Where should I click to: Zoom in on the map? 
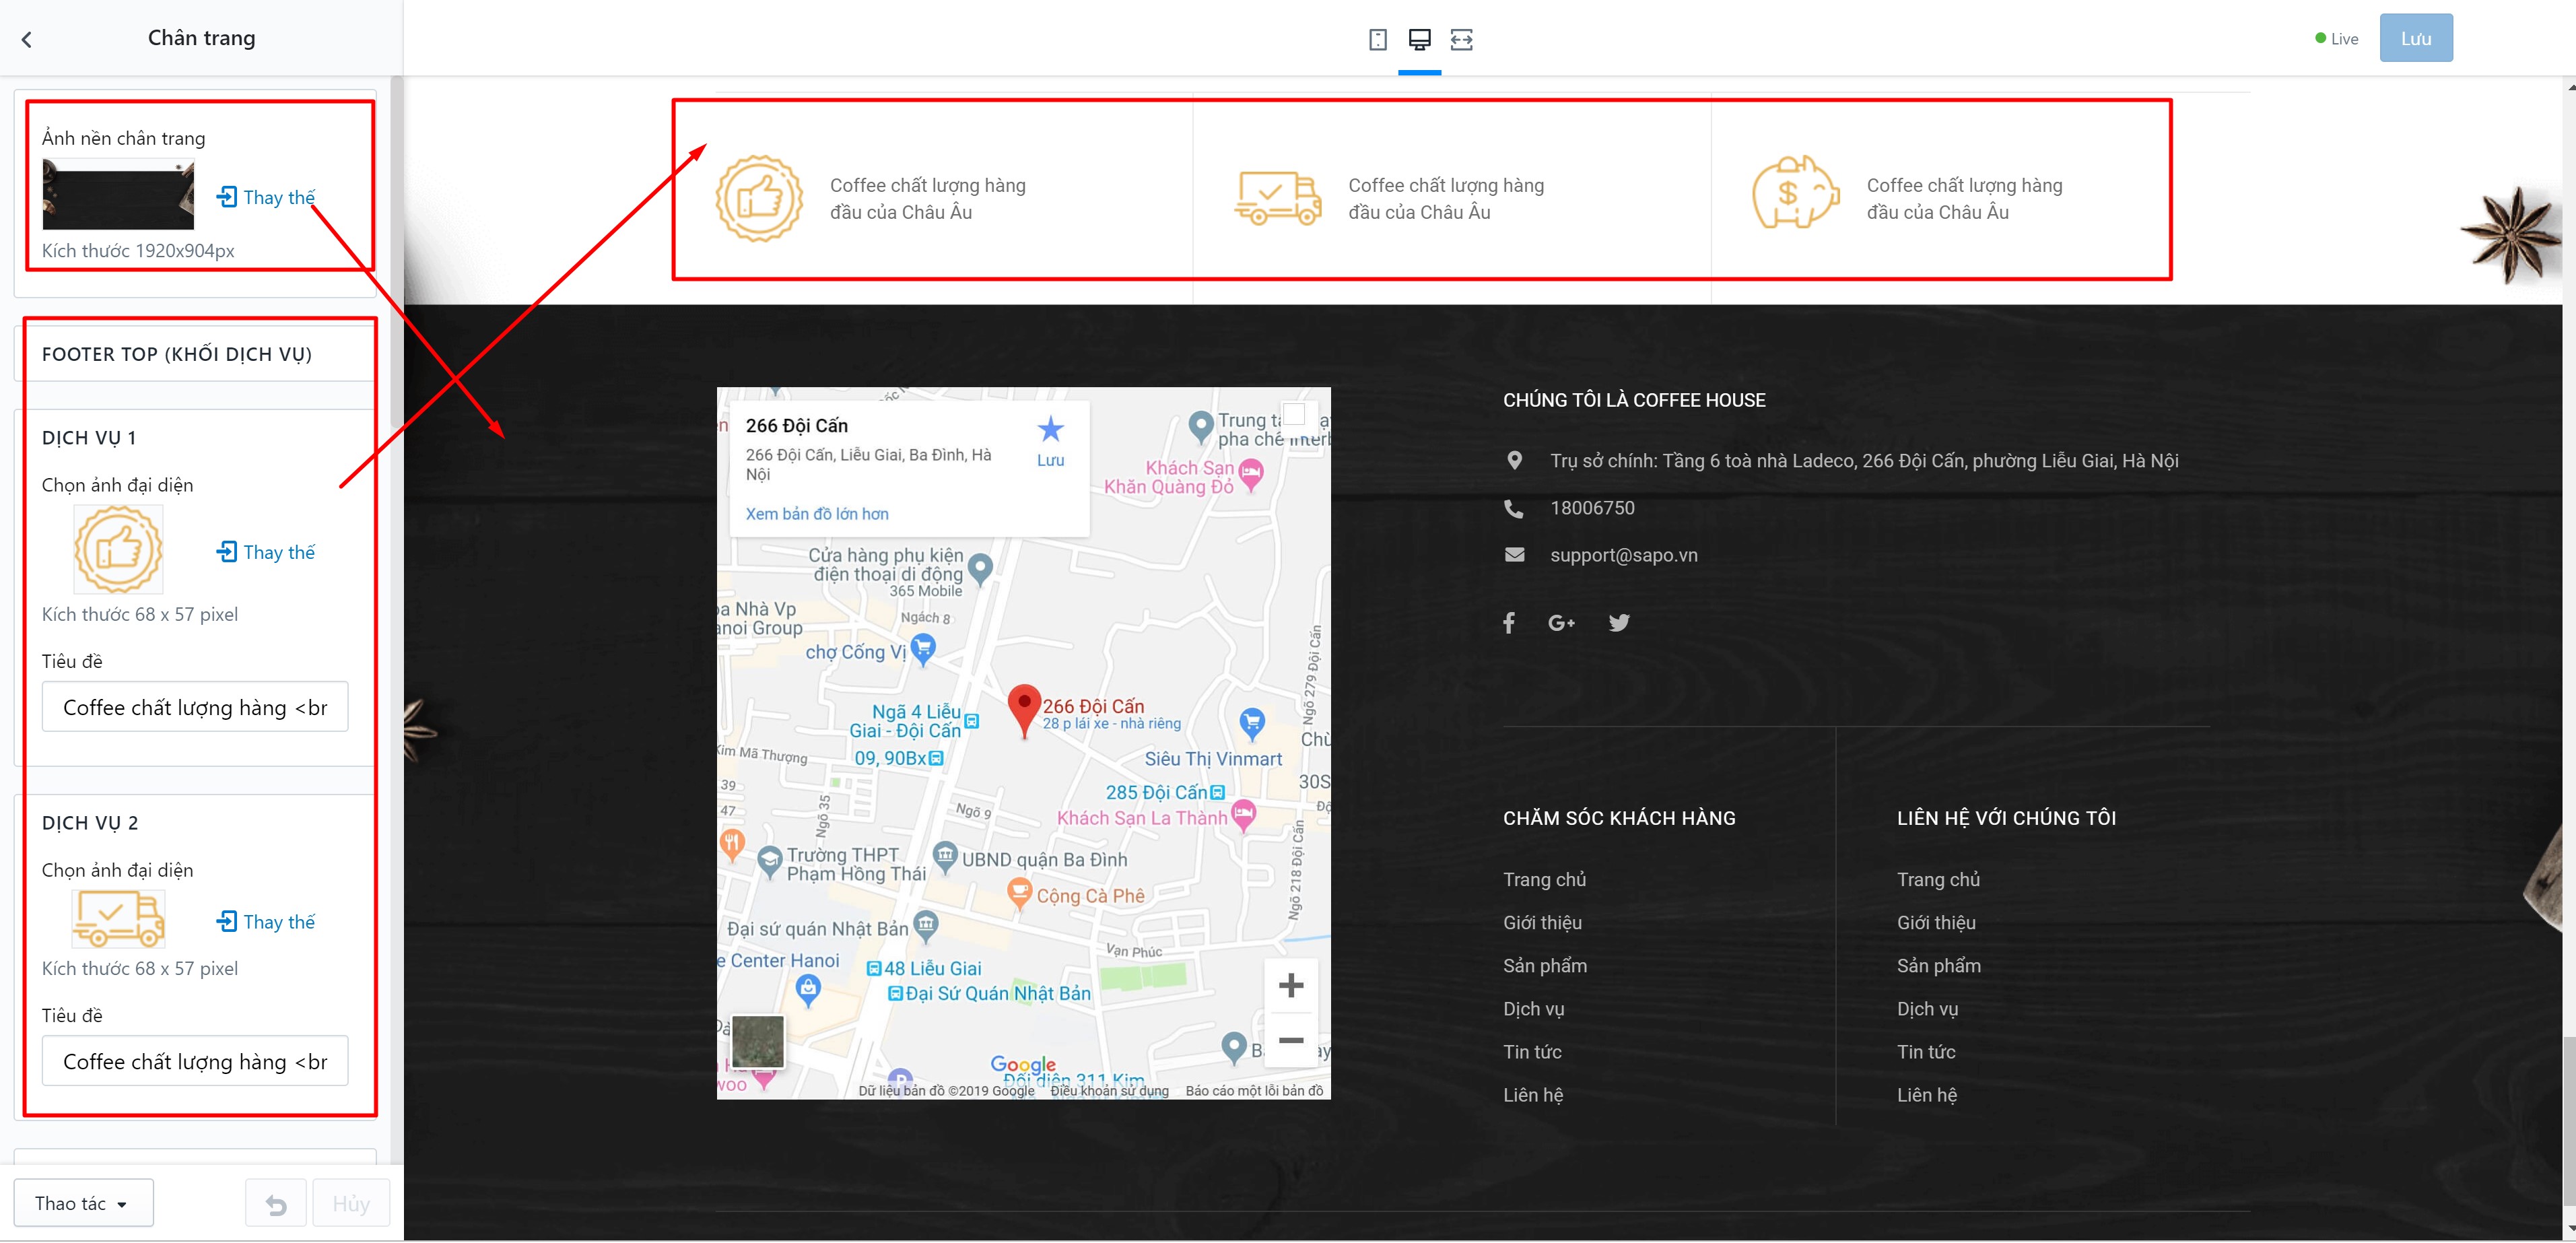click(1291, 986)
